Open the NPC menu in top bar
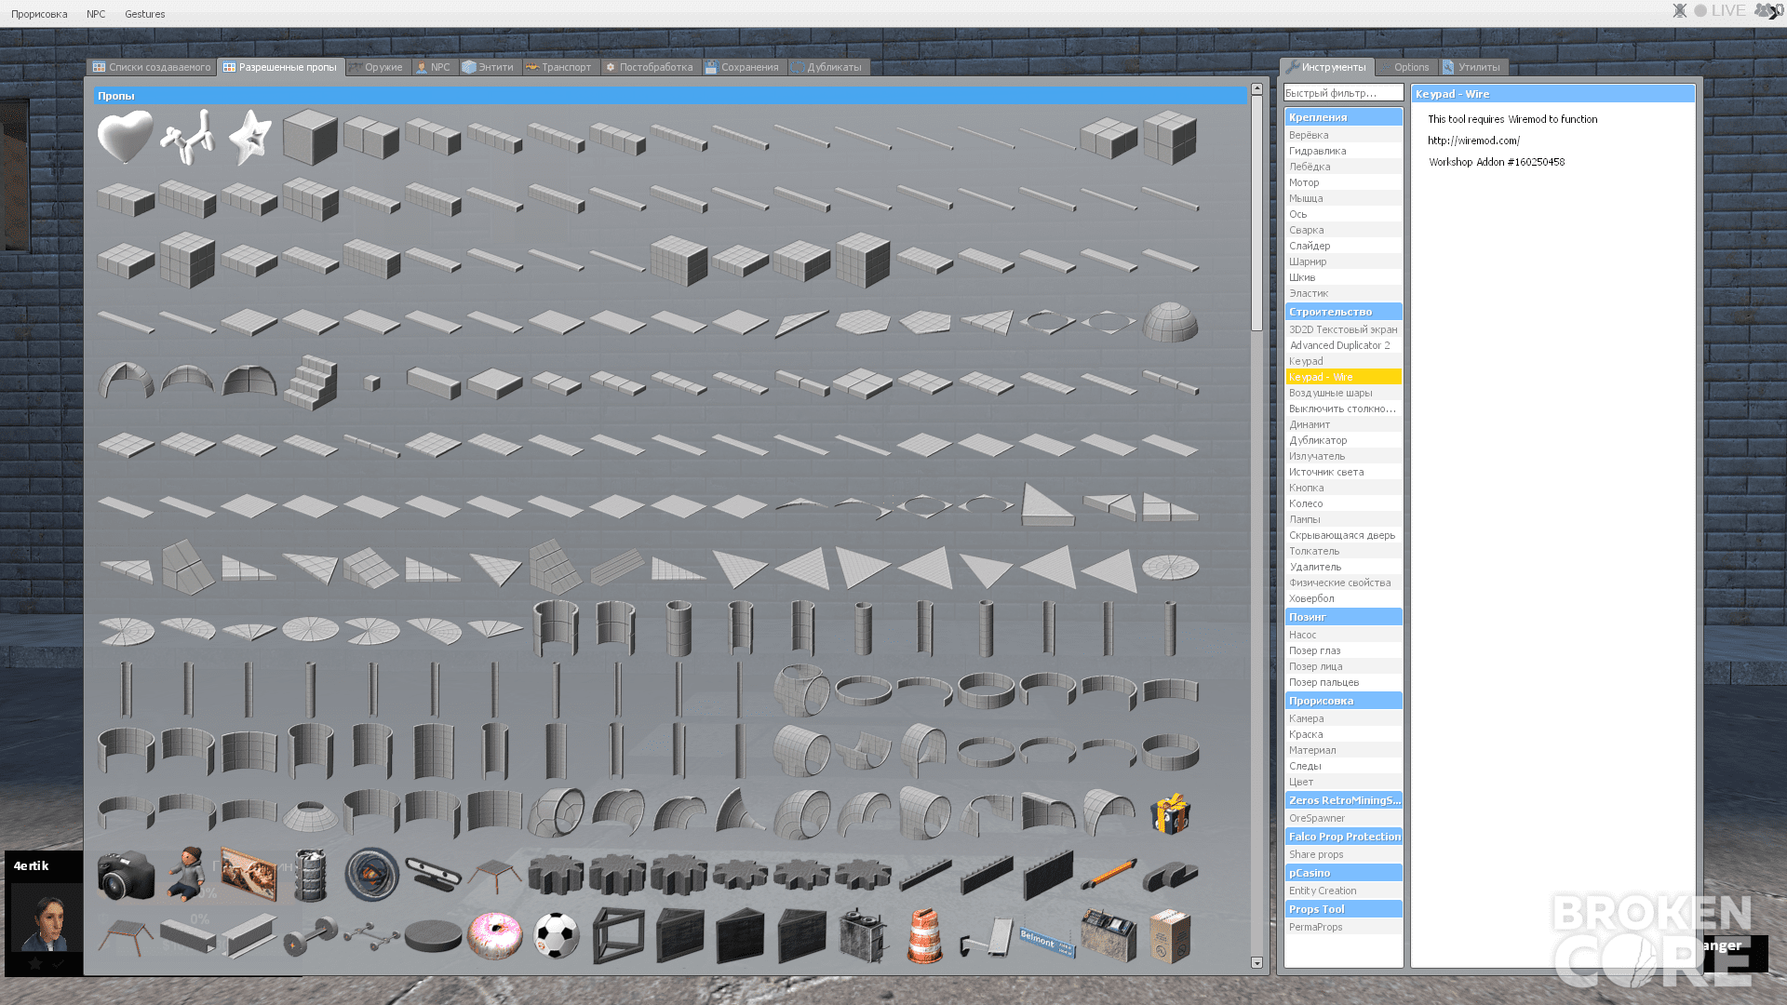 pyautogui.click(x=96, y=14)
